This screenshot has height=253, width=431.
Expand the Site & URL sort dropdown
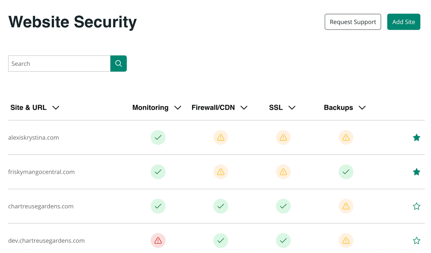pos(56,108)
